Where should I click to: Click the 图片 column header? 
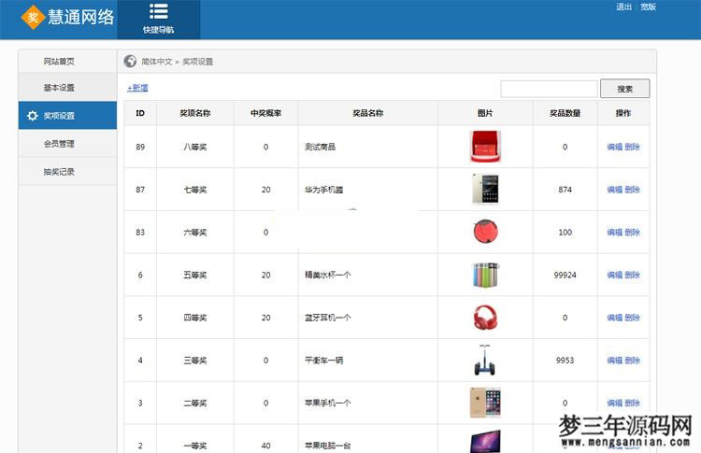point(485,113)
